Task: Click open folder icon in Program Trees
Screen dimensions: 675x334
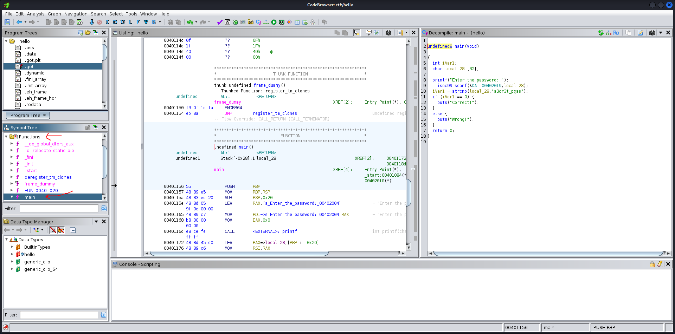Action: click(x=88, y=33)
